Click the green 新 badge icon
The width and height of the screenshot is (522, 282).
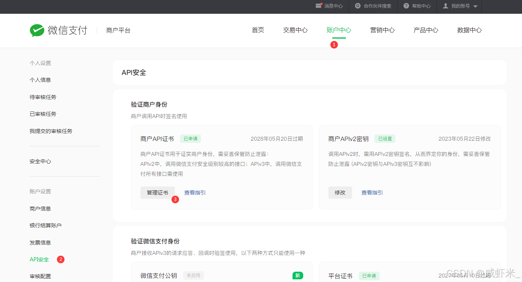coord(298,276)
